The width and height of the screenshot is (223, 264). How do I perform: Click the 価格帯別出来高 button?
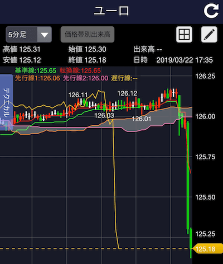pos(88,35)
